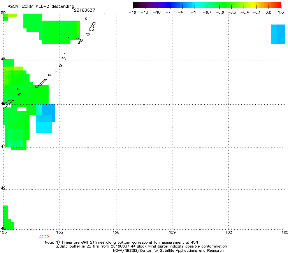Pick the cyan segment of the color bar
This screenshot has height=253, width=288.
(197, 5)
